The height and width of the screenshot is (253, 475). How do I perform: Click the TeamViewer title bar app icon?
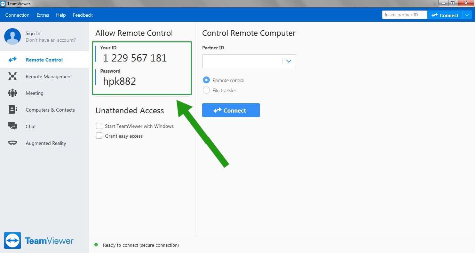3,3
